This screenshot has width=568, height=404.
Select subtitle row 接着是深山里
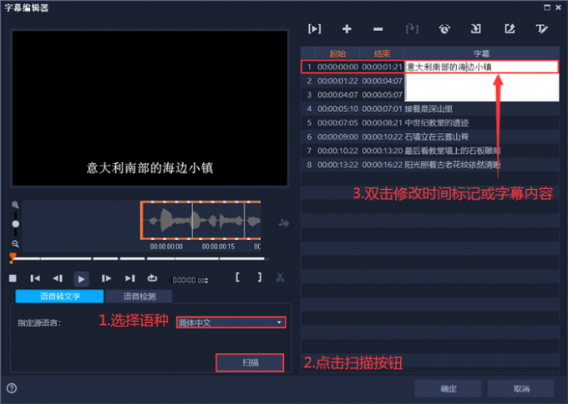(x=430, y=109)
